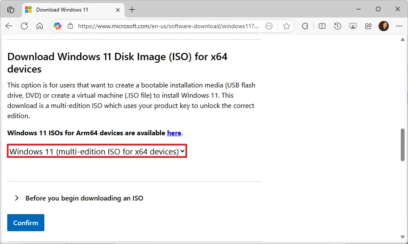Image resolution: width=408 pixels, height=244 pixels.
Task: Open Settings and more menu
Action: pyautogui.click(x=399, y=26)
